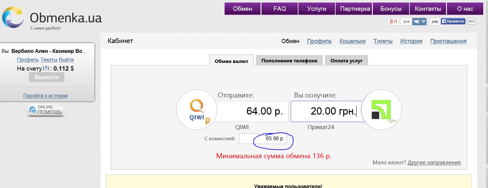Open the Бонусы menu item
This screenshot has width=488, height=188.
coord(391,9)
